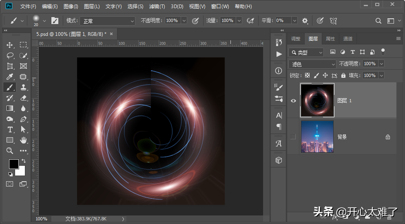Image resolution: width=405 pixels, height=224 pixels.
Task: Select the Lasso tool
Action: tap(10, 55)
